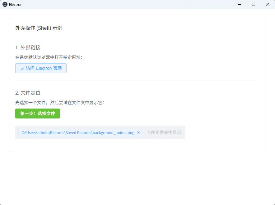Minimize the Electron window
Screen dimensions: 275x205
[240, 4]
